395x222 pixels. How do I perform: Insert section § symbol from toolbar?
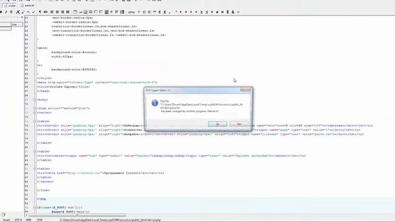[228, 12]
